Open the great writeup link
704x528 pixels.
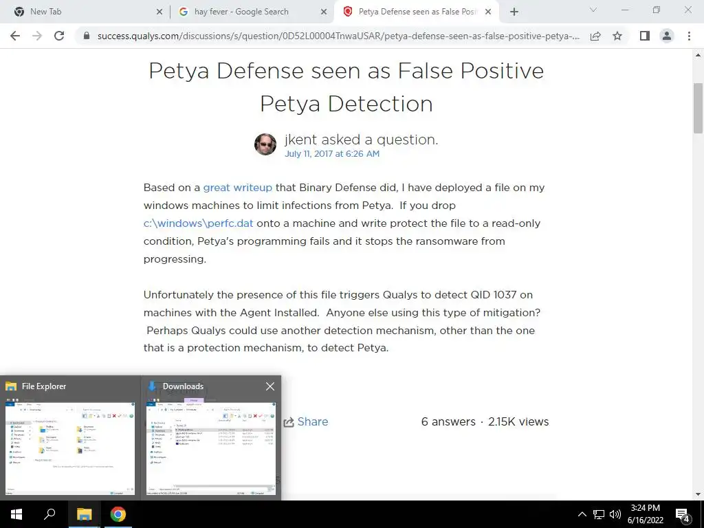tap(237, 188)
